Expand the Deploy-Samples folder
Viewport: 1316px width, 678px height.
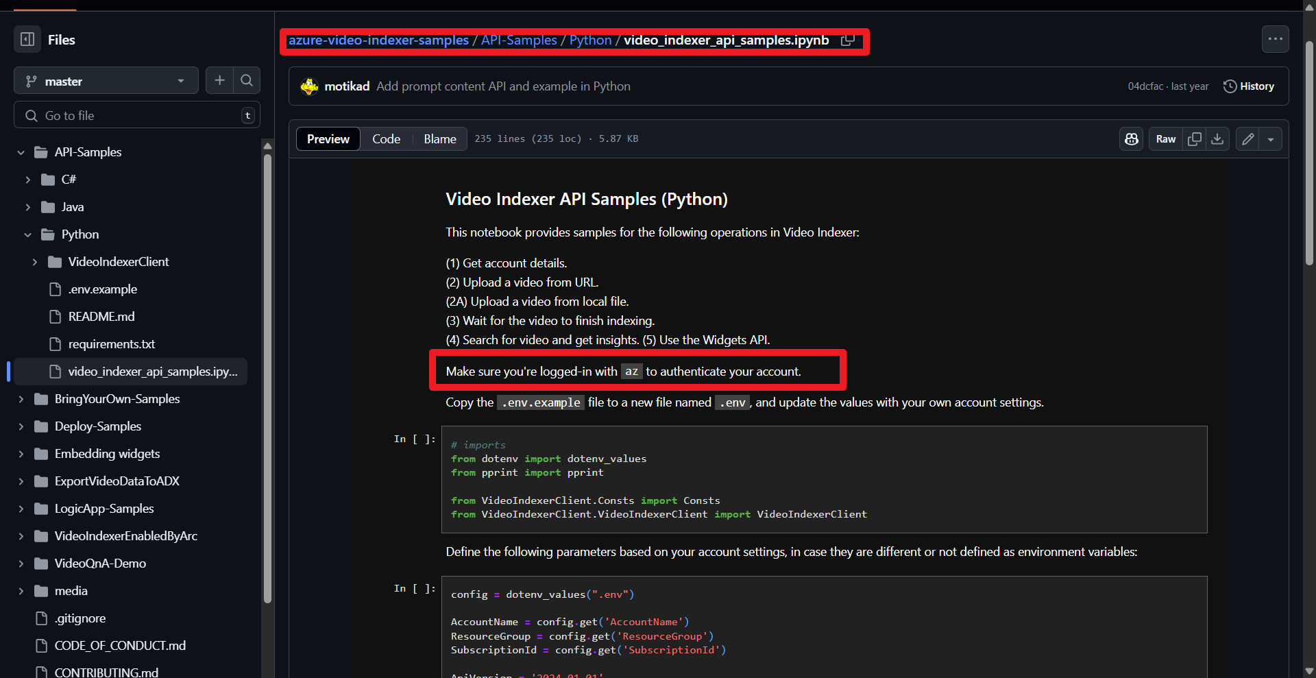[21, 426]
